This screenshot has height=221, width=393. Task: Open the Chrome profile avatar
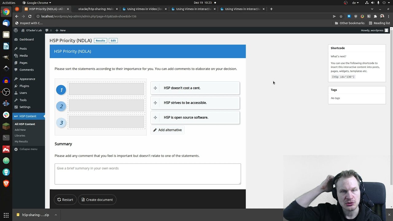(x=382, y=16)
